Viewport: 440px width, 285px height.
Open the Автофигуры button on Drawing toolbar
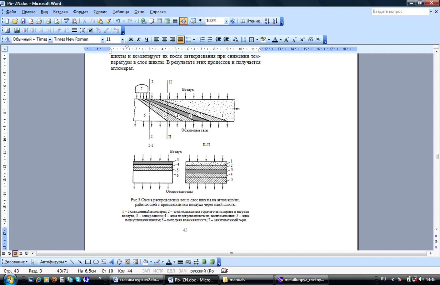point(53,262)
